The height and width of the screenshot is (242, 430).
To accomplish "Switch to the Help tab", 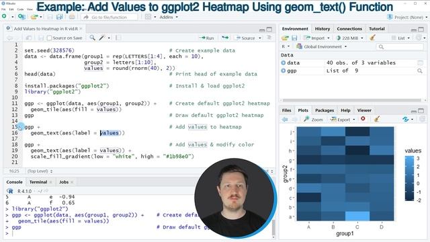I will coord(345,110).
